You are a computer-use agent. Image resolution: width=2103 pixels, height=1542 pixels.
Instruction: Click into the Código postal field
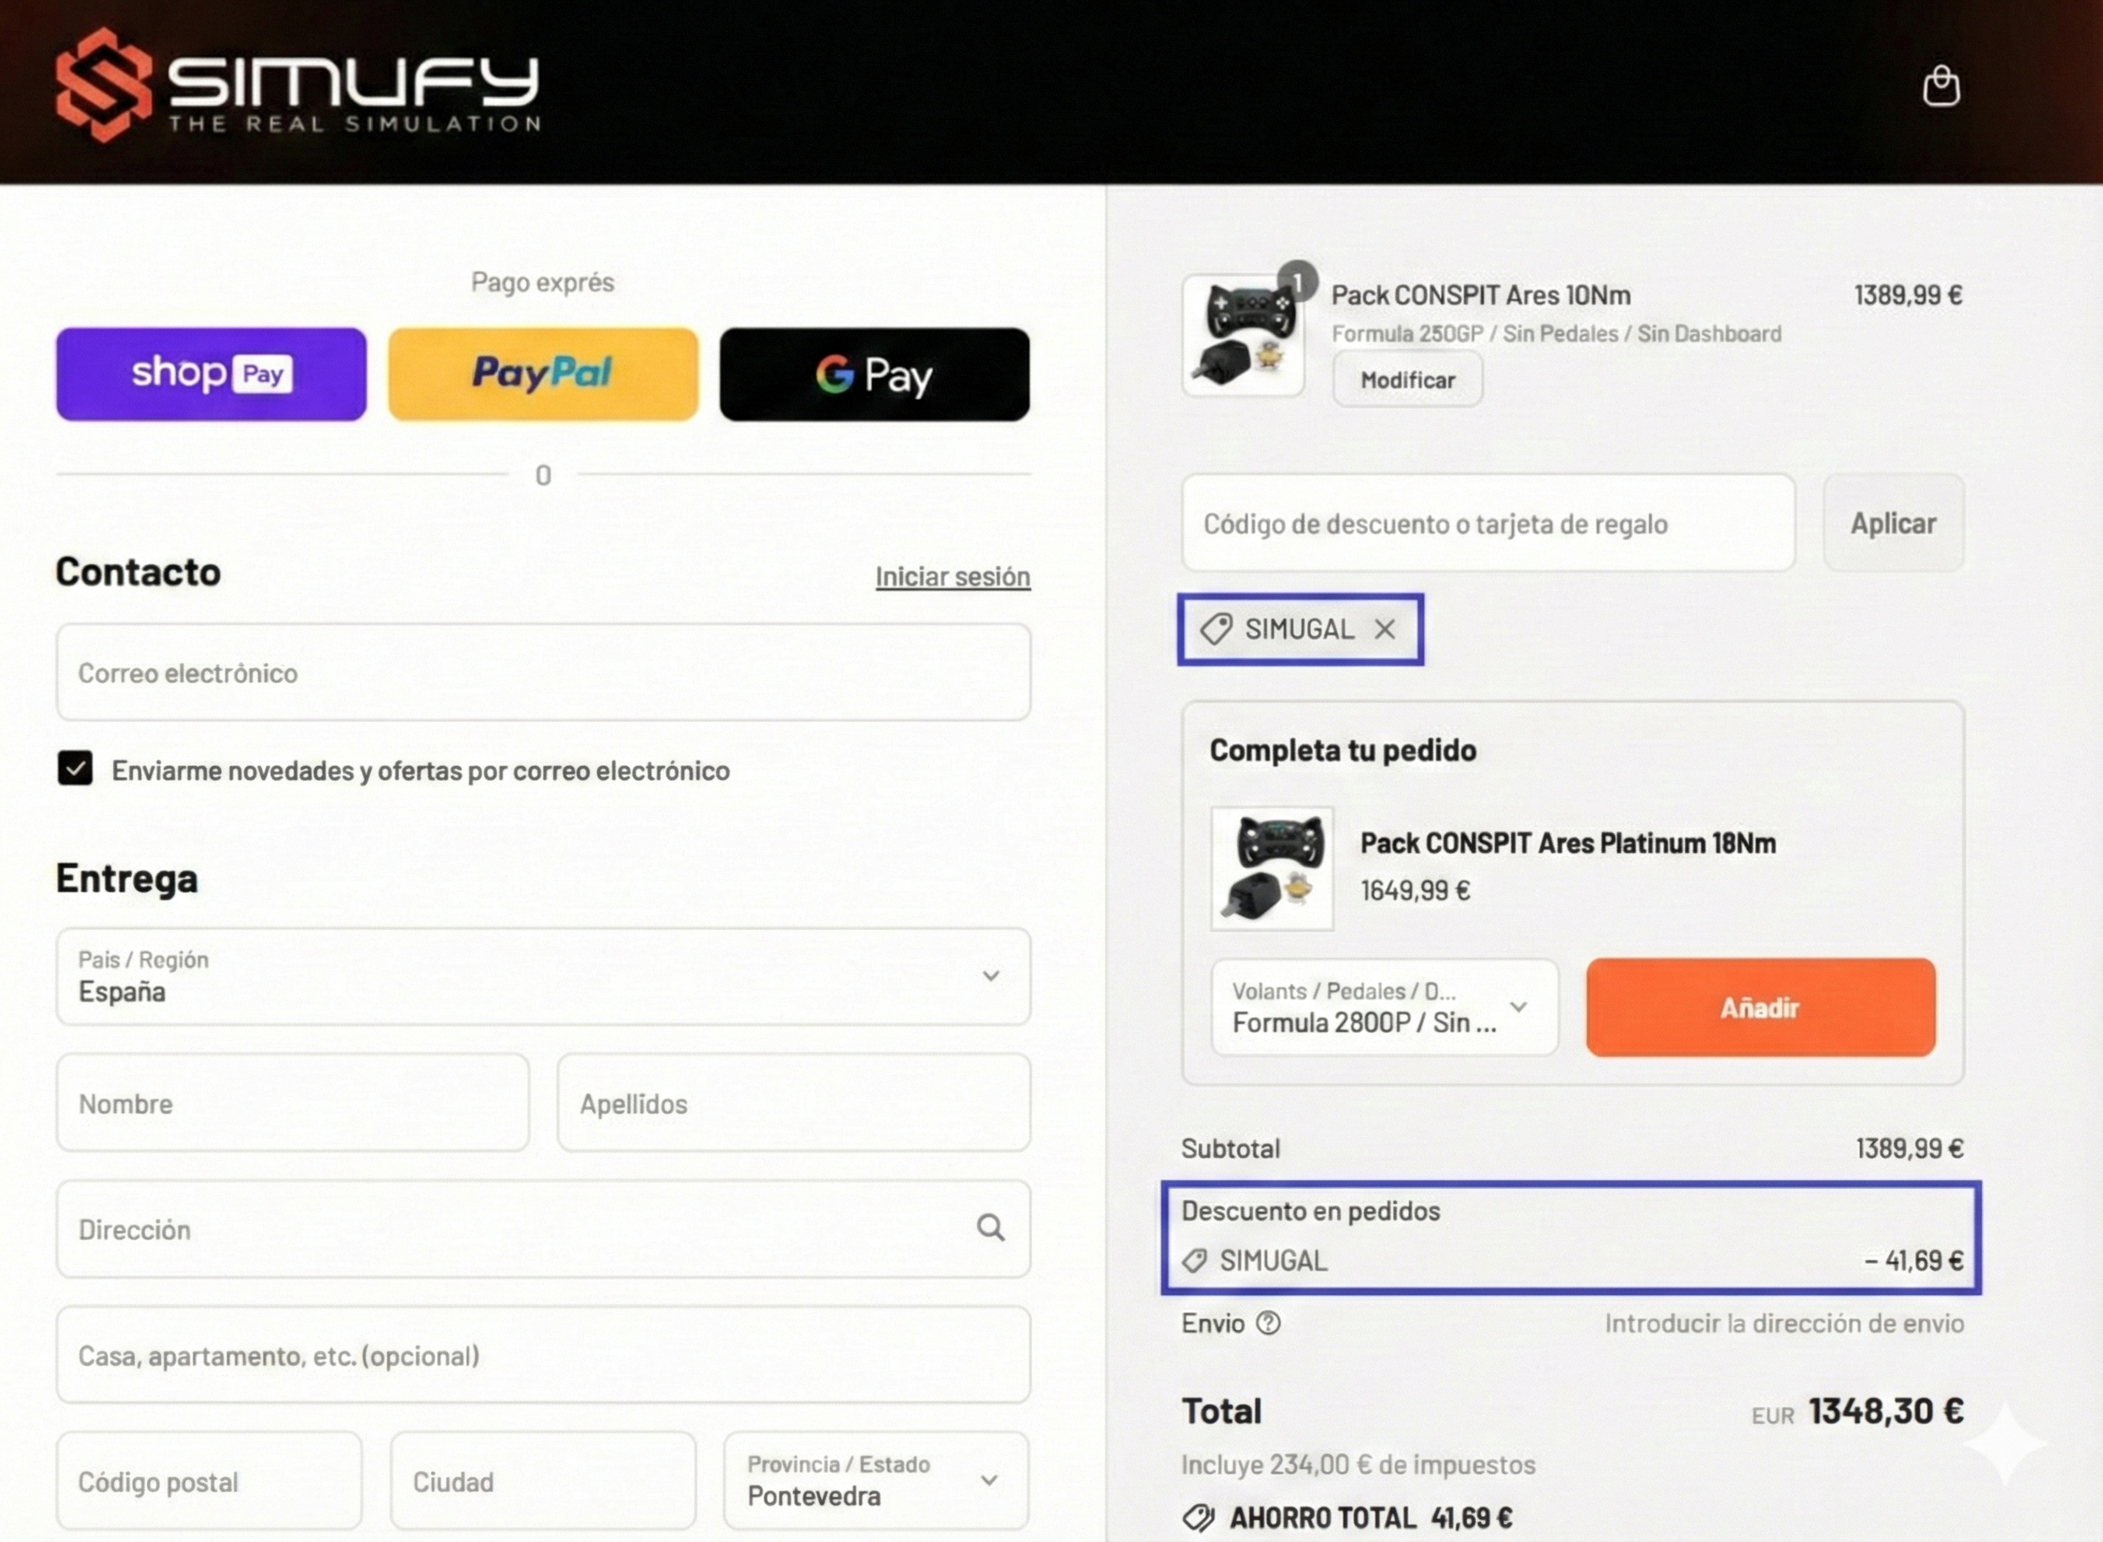tap(209, 1481)
